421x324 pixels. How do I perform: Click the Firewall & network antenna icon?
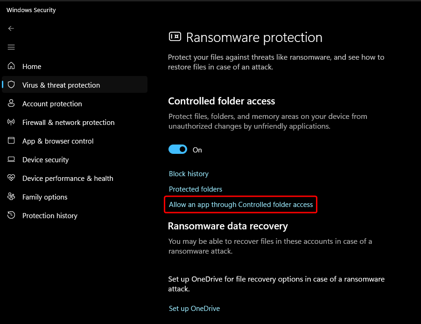pyautogui.click(x=11, y=122)
